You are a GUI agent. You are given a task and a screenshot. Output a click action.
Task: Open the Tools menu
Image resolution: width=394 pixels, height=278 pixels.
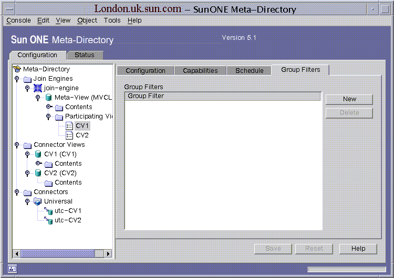[112, 20]
